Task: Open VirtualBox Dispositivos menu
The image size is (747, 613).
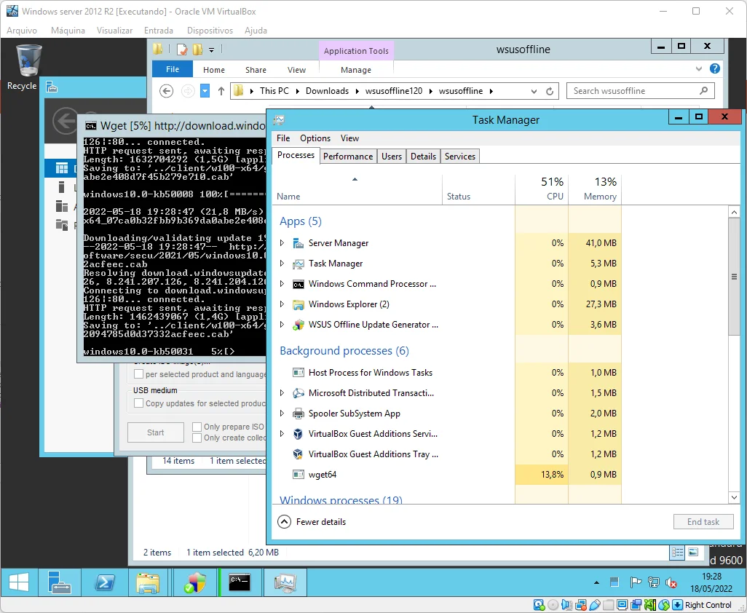Action: pyautogui.click(x=210, y=31)
